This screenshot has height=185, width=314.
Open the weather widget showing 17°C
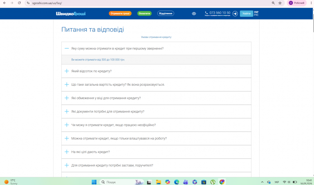pyautogui.click(x=11, y=182)
